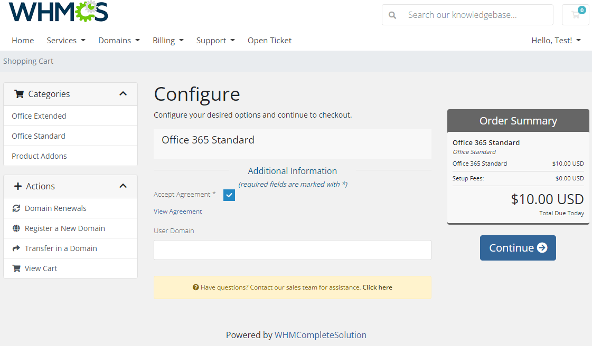Focus the User Domain input field

(x=292, y=250)
